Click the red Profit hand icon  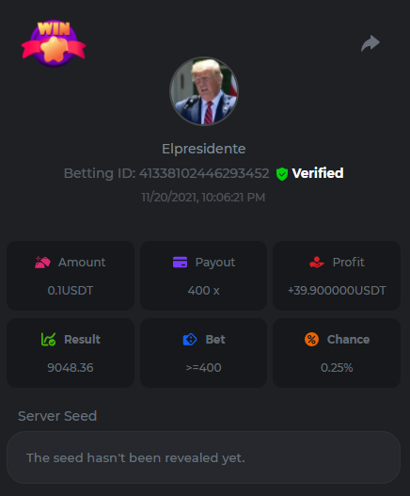coord(317,263)
